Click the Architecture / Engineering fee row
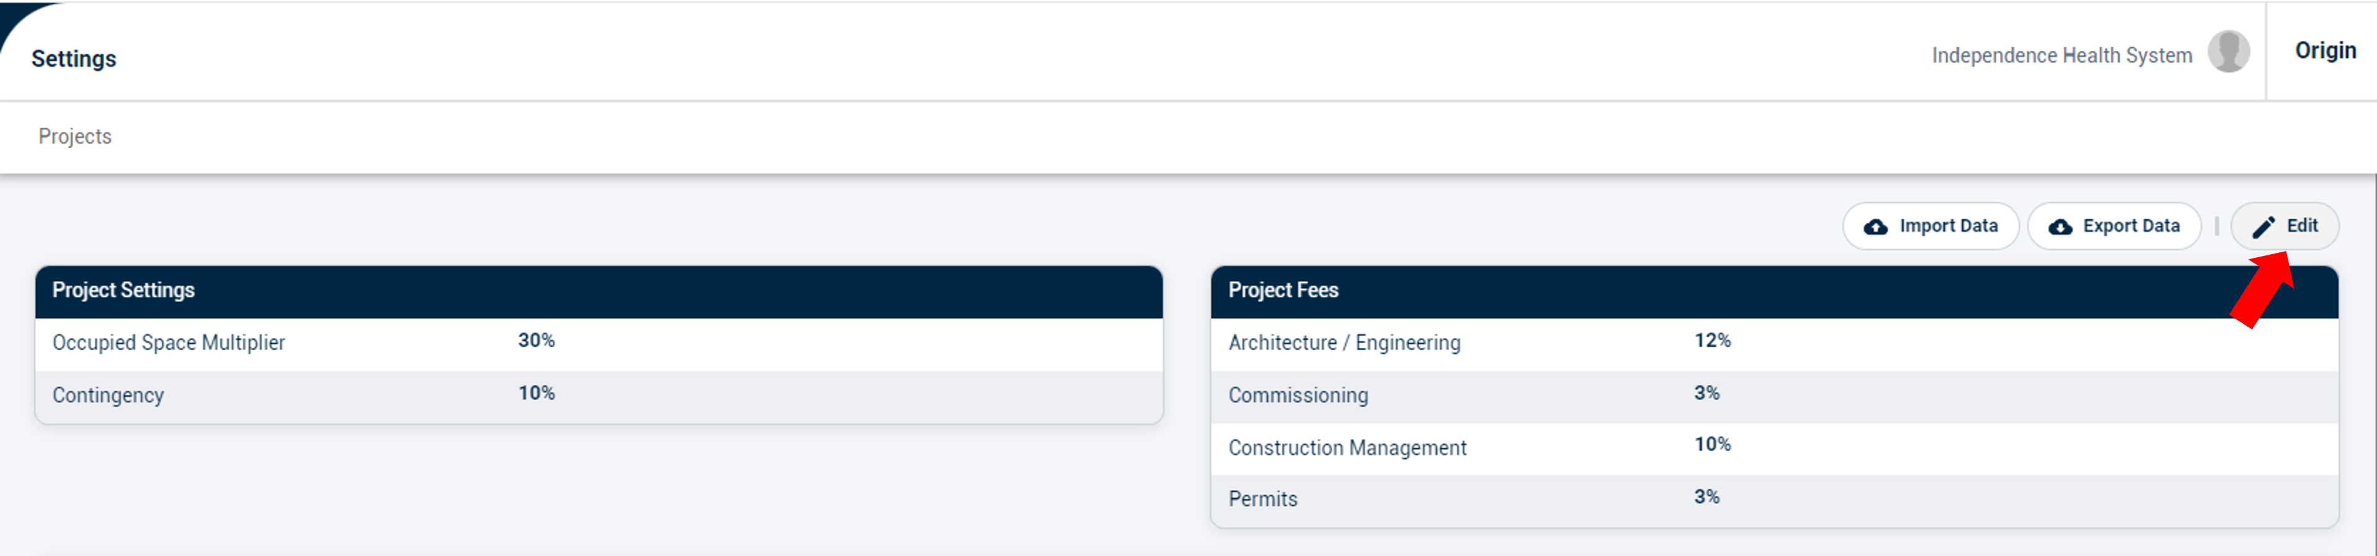 (x=1775, y=344)
